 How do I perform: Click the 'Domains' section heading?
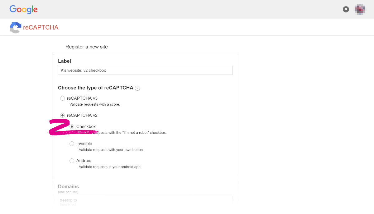coord(68,187)
